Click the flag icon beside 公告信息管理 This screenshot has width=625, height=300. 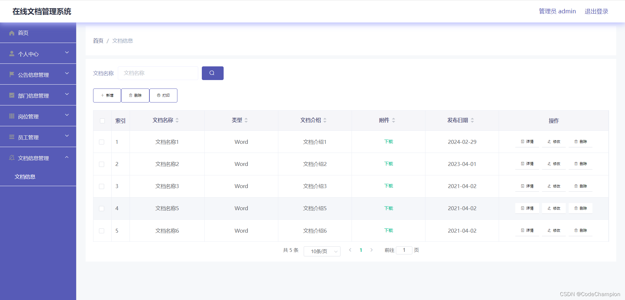12,74
